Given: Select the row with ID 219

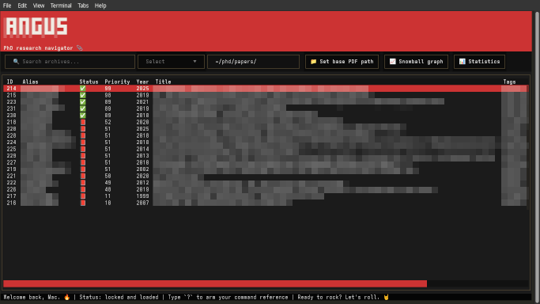Looking at the screenshot, I should click(x=265, y=169).
